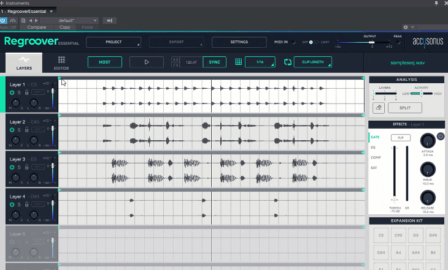Pin the Instruments window with pin icon

(436, 3)
